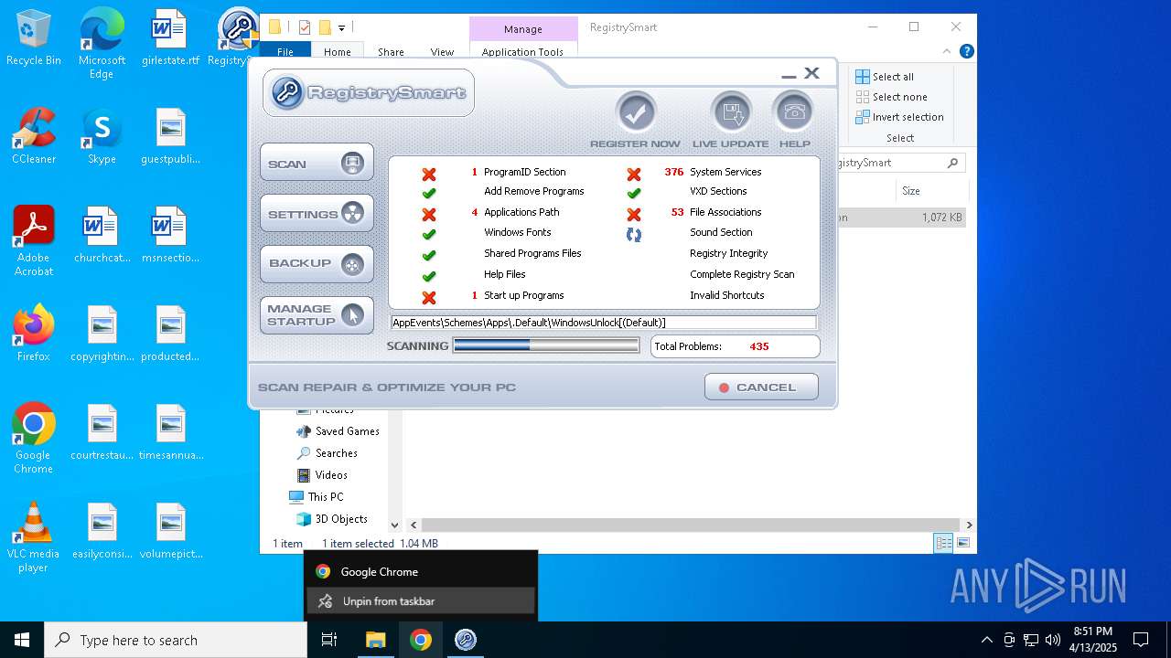Viewport: 1171px width, 658px height.
Task: Click the green check beside VXD Sections
Action: 634,193
